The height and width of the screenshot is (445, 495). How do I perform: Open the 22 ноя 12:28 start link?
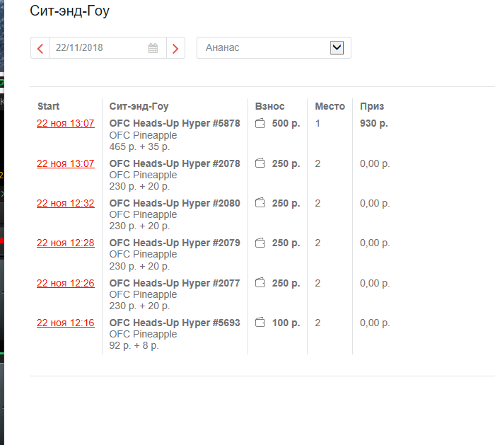click(65, 243)
